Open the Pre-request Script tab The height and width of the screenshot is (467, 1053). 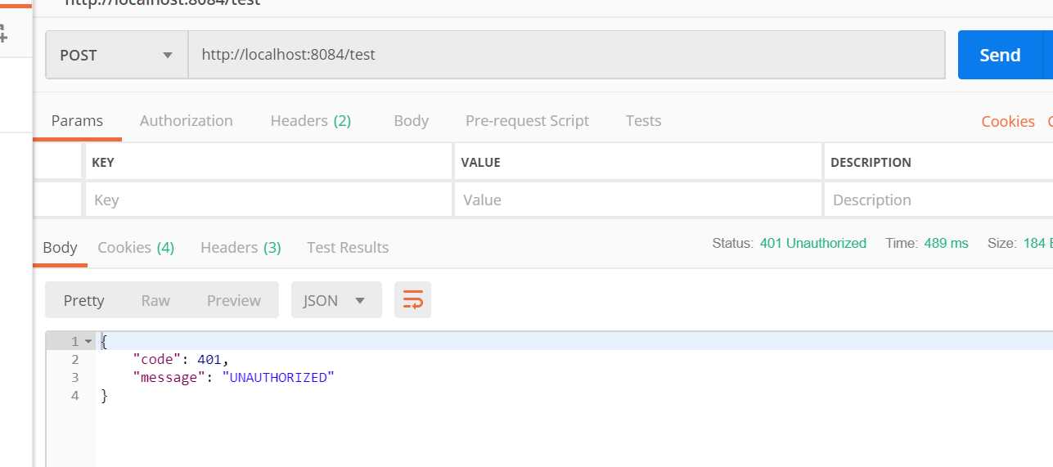coord(527,120)
